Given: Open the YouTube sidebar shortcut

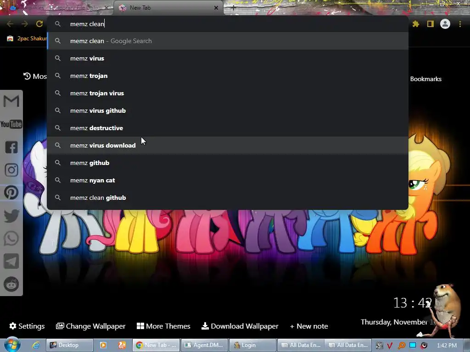Looking at the screenshot, I should click(11, 124).
